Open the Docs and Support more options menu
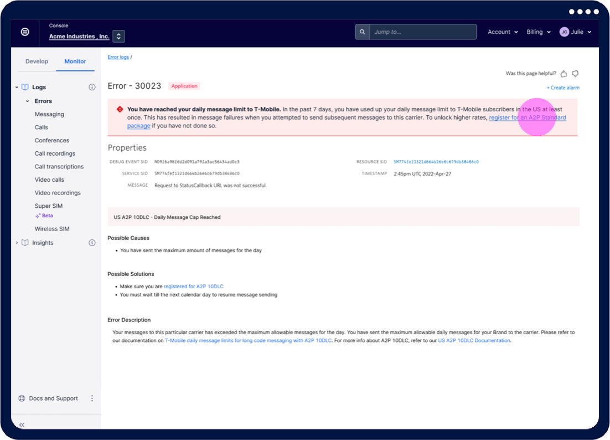Viewport: 610px width, 440px height. click(x=92, y=398)
